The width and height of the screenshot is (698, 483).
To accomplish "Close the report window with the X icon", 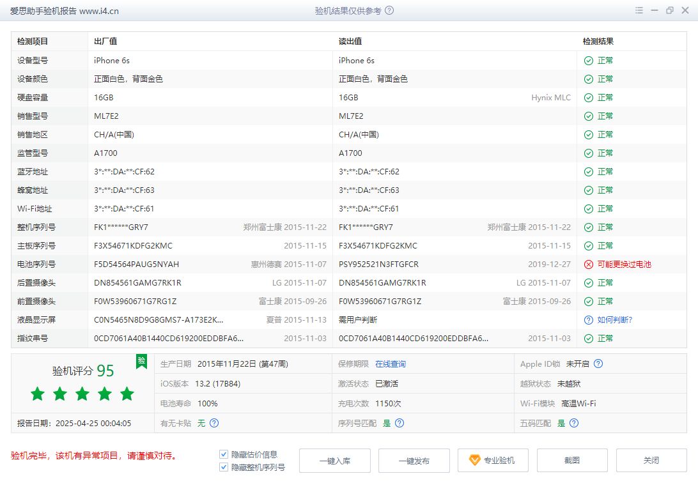I will click(x=685, y=10).
